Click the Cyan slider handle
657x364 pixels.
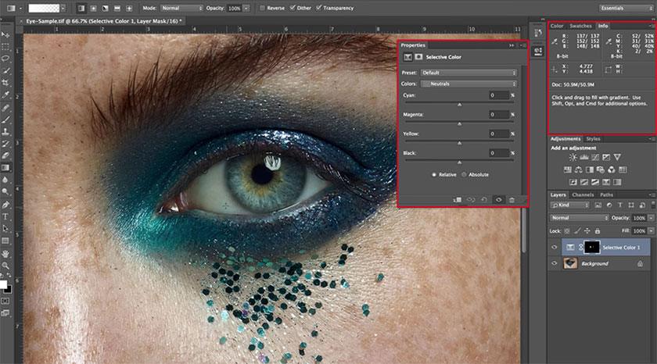tap(459, 103)
